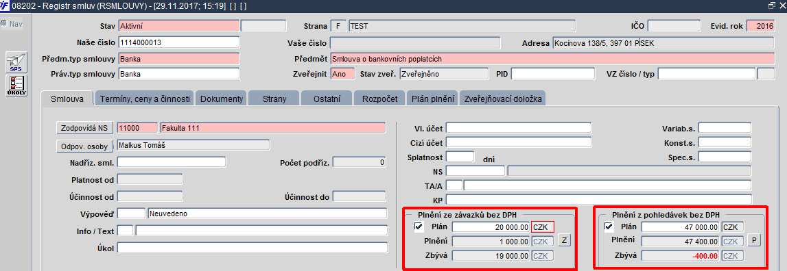Click the VZ číslo / typ field
This screenshot has height=271, width=787.
click(707, 74)
